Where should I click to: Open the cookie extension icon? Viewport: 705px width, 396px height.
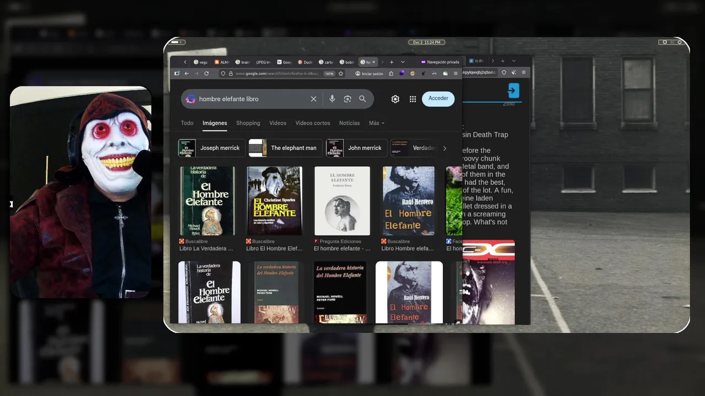(x=413, y=73)
